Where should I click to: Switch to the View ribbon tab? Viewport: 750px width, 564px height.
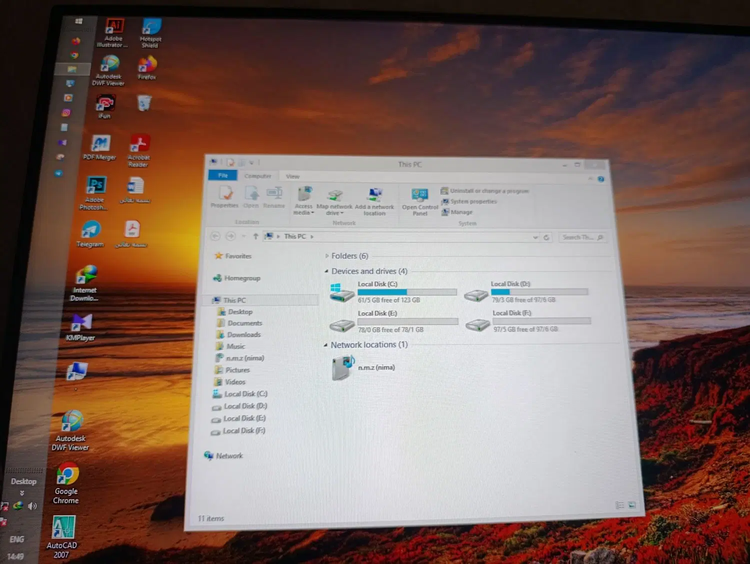292,176
